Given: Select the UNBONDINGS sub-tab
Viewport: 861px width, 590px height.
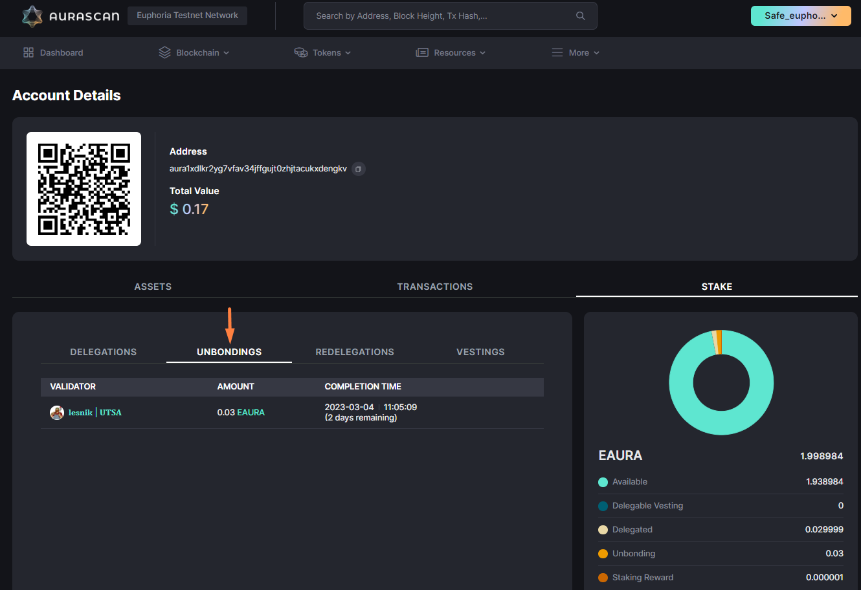Looking at the screenshot, I should point(229,352).
